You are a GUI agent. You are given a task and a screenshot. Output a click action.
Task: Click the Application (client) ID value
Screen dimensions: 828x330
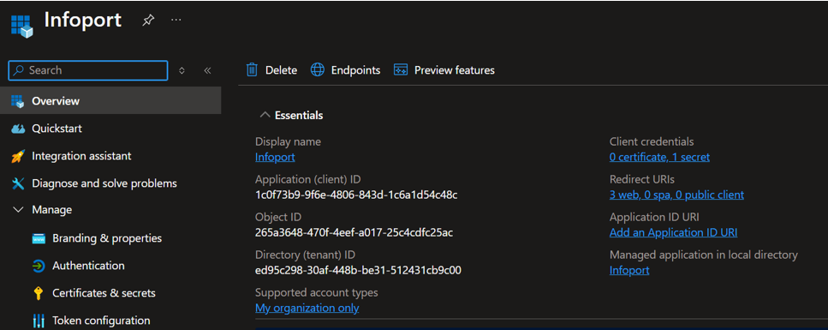[x=356, y=195]
